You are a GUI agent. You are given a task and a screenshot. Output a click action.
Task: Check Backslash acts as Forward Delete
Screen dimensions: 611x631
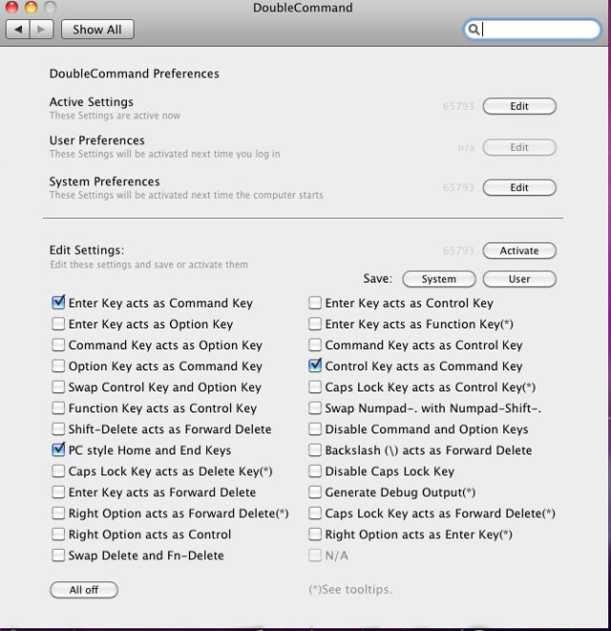click(x=315, y=450)
